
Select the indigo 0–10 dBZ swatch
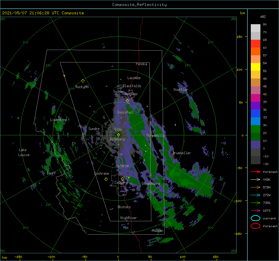point(255,145)
